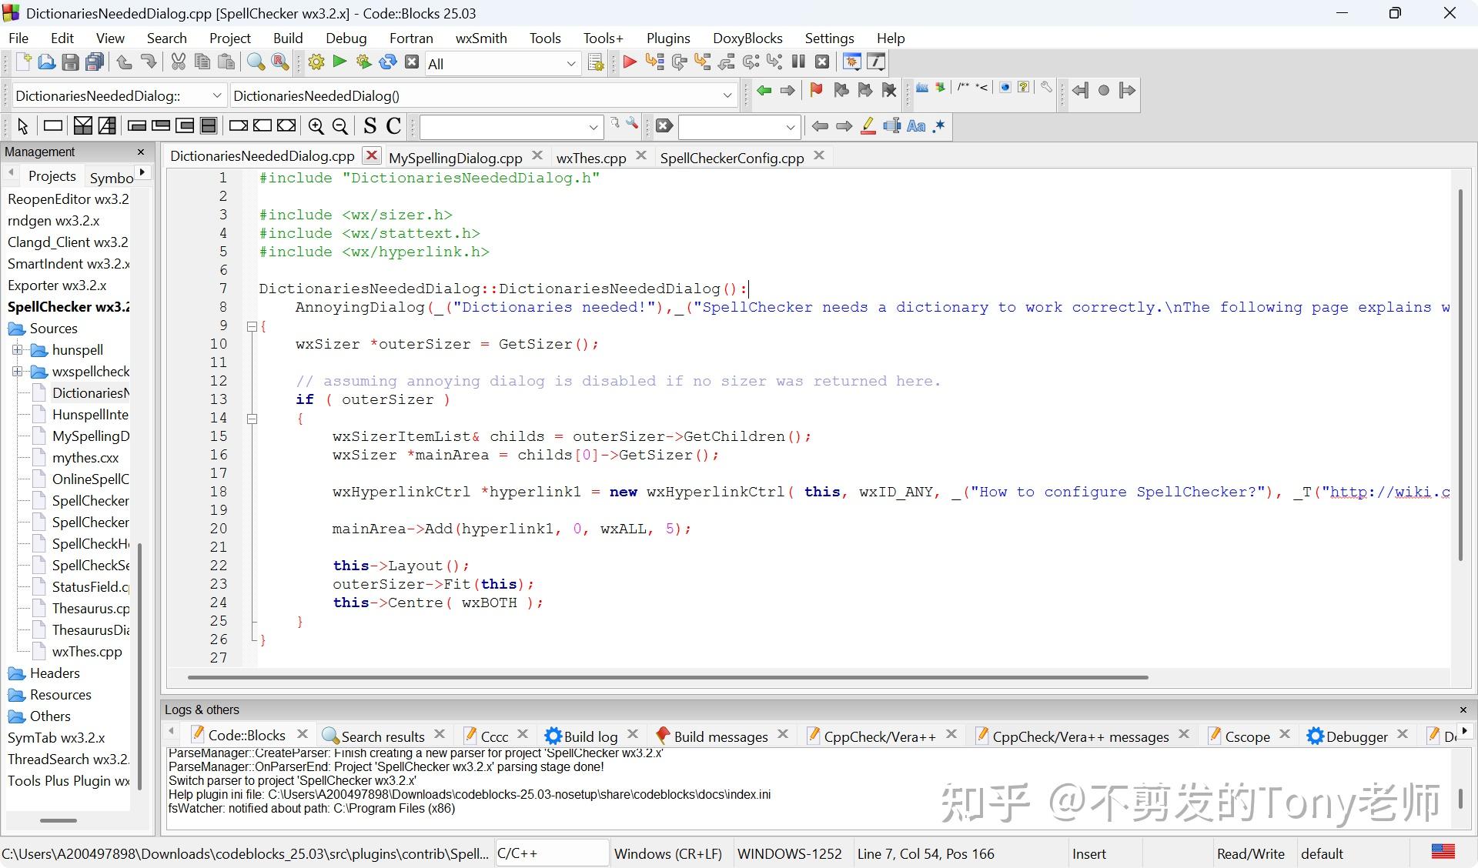Run the project with green play icon
Viewport: 1478px width, 868px height.
point(339,62)
